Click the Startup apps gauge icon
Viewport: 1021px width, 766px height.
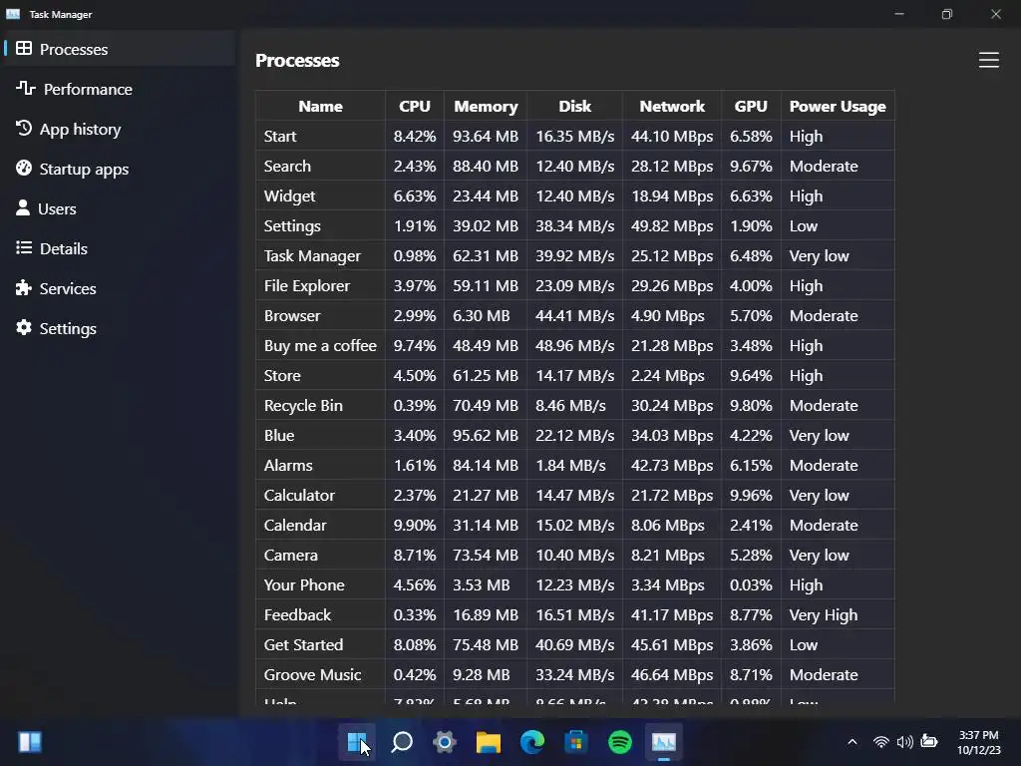coord(24,168)
